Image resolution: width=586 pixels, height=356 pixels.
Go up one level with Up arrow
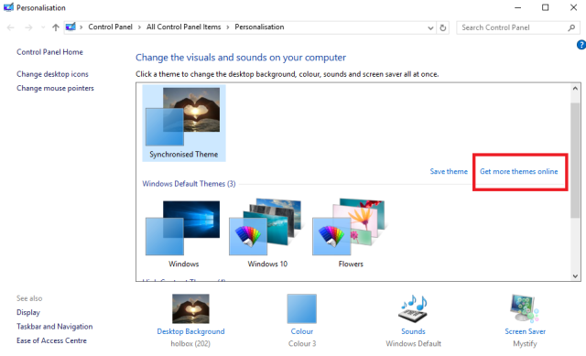tap(56, 27)
